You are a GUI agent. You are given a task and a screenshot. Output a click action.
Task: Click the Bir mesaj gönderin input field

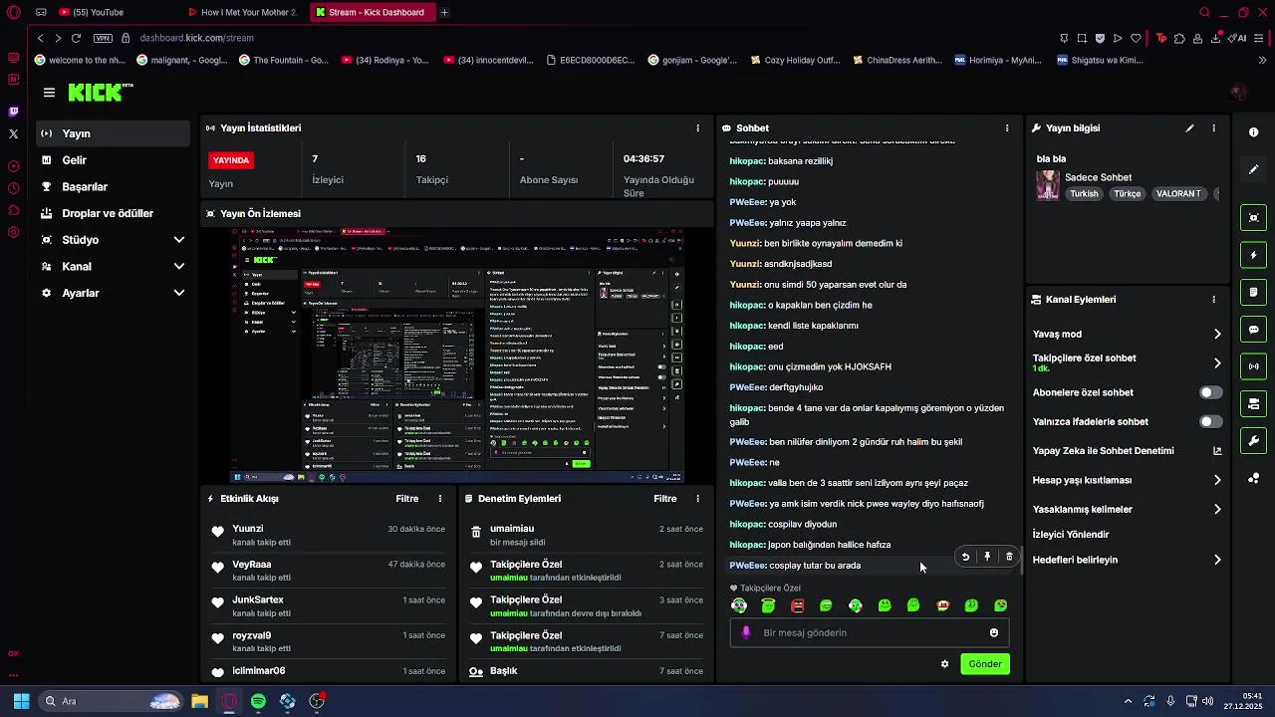870,633
